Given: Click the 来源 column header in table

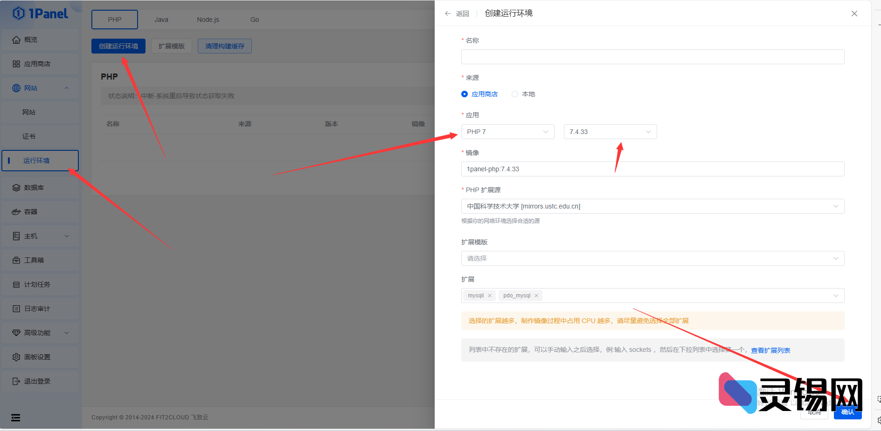Looking at the screenshot, I should [245, 124].
